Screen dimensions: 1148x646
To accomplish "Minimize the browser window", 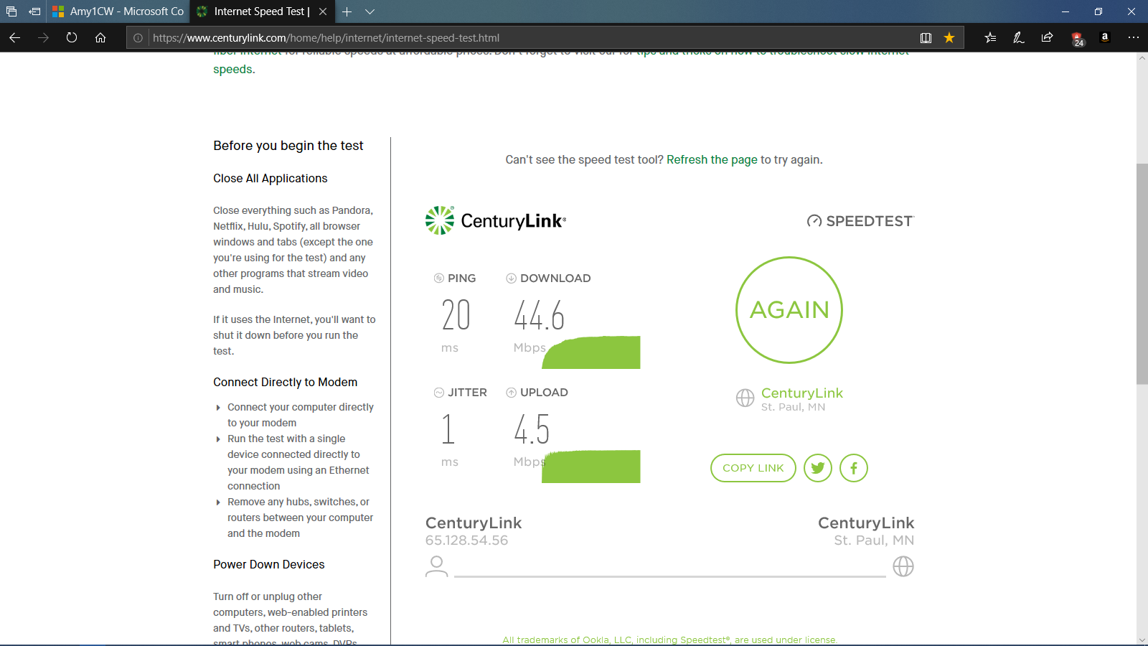I will 1065,11.
